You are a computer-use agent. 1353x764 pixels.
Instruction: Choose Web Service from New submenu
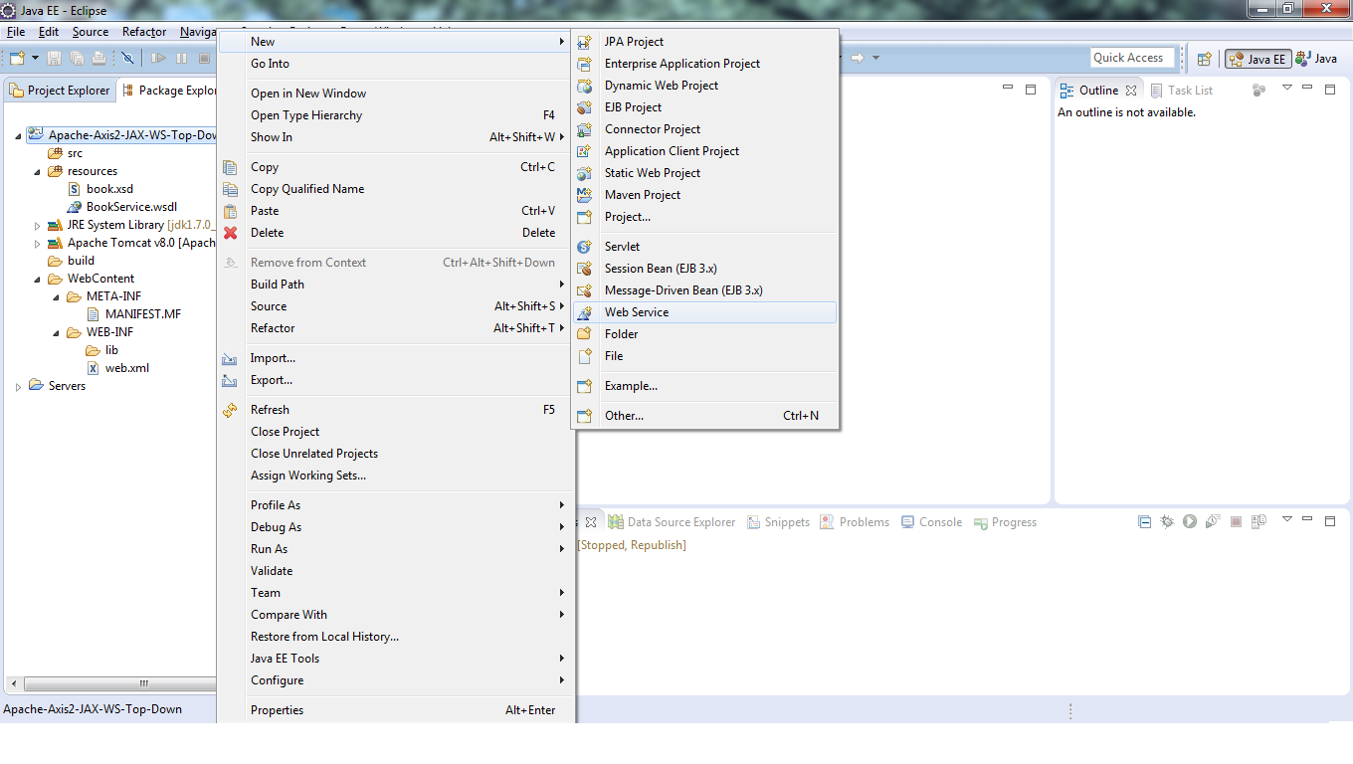coord(705,312)
